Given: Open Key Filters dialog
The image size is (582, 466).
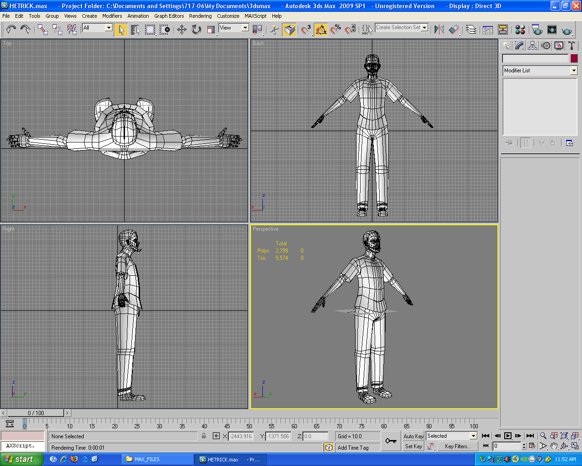Looking at the screenshot, I should tap(457, 446).
